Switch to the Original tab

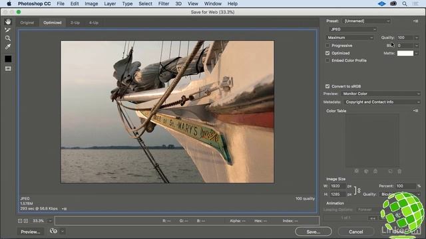tap(27, 23)
